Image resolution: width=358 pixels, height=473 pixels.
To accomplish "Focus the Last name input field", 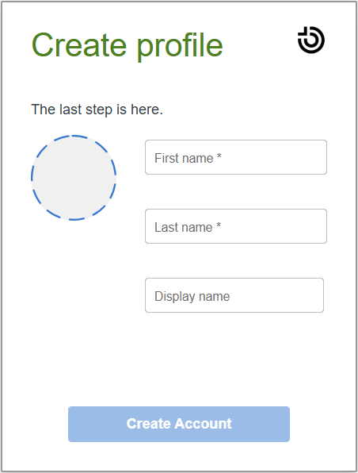I will pos(236,226).
